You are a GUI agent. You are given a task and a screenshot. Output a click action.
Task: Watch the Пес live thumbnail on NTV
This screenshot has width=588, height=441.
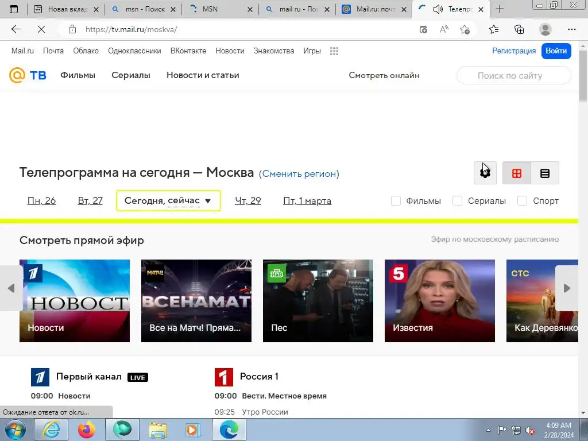pyautogui.click(x=318, y=301)
